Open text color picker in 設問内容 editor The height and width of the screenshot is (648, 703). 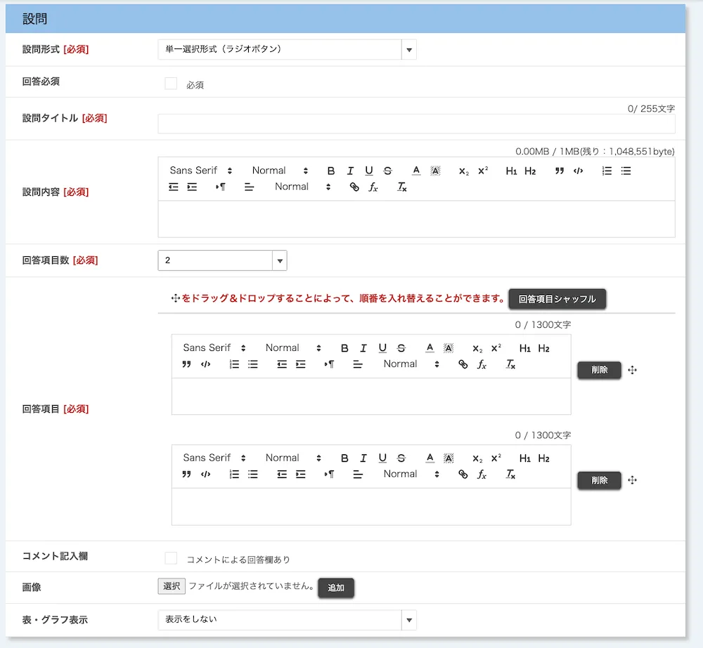click(x=415, y=171)
